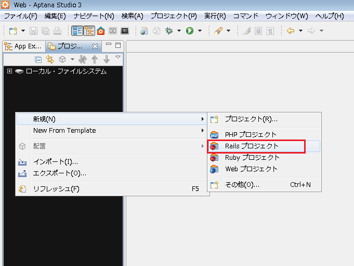Select Rails プロジェクト from the submenu
This screenshot has width=354, height=266.
pyautogui.click(x=252, y=146)
